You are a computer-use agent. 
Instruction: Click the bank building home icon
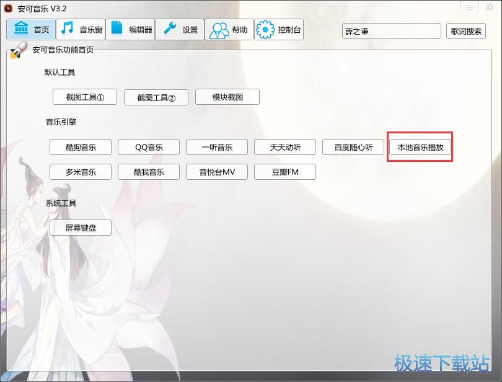point(21,28)
